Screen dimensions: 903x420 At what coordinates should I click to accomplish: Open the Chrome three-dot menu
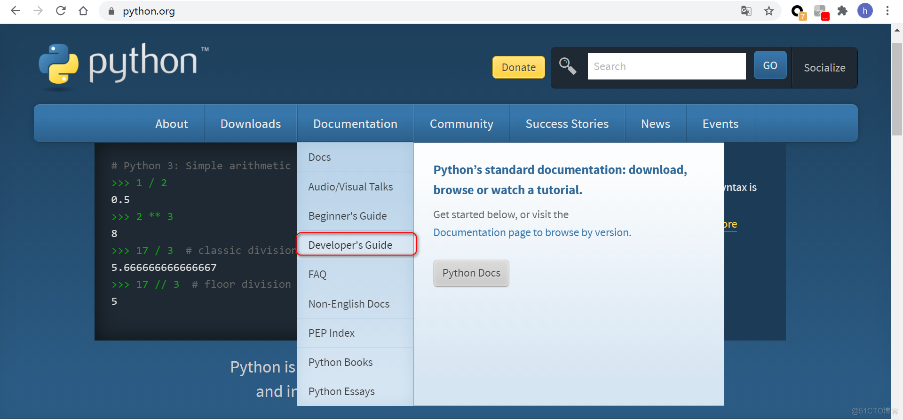pos(887,11)
